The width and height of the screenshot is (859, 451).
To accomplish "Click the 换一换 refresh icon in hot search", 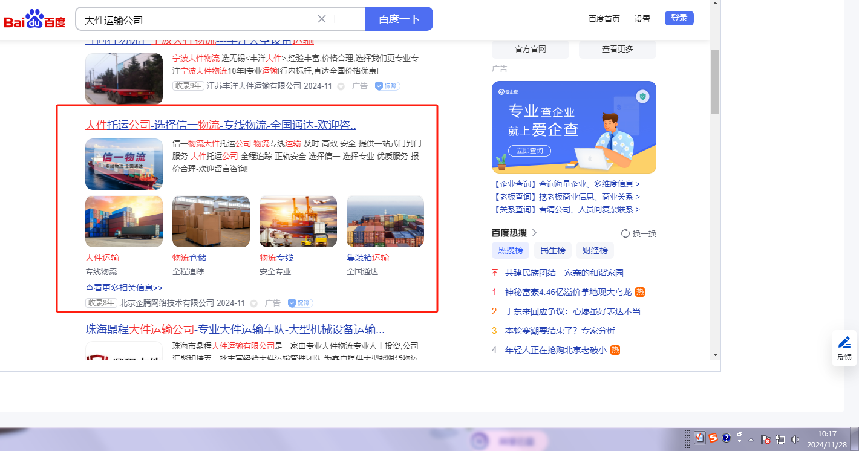I will 625,233.
